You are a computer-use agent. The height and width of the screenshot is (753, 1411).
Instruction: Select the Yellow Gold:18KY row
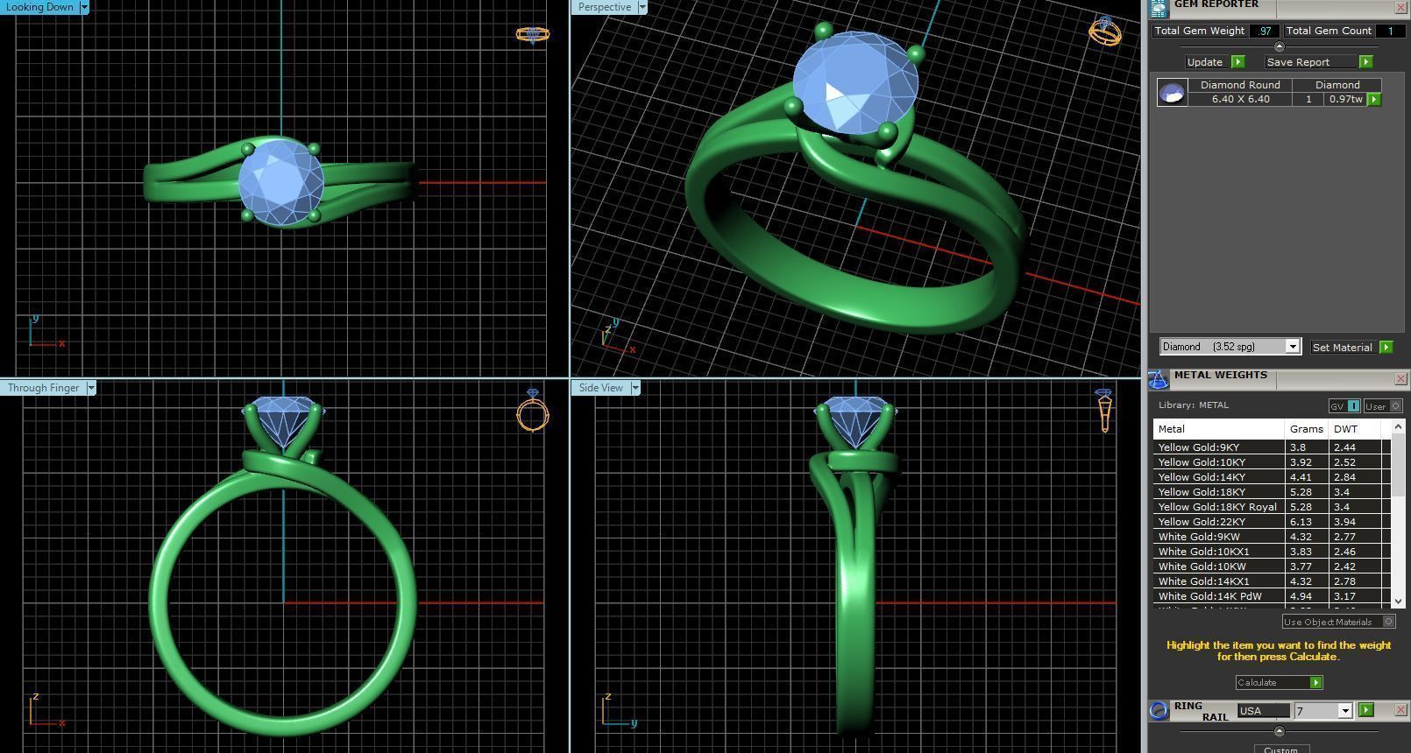1272,492
